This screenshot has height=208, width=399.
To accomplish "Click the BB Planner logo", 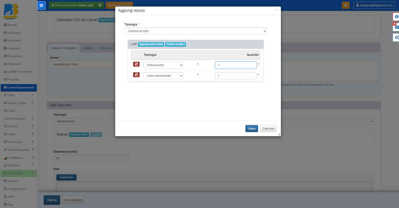I will click(x=11, y=11).
